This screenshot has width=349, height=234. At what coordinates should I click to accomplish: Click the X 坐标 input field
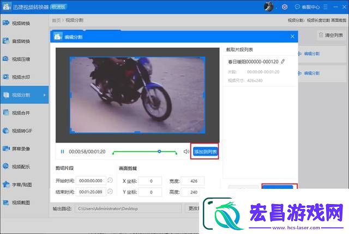coord(150,181)
